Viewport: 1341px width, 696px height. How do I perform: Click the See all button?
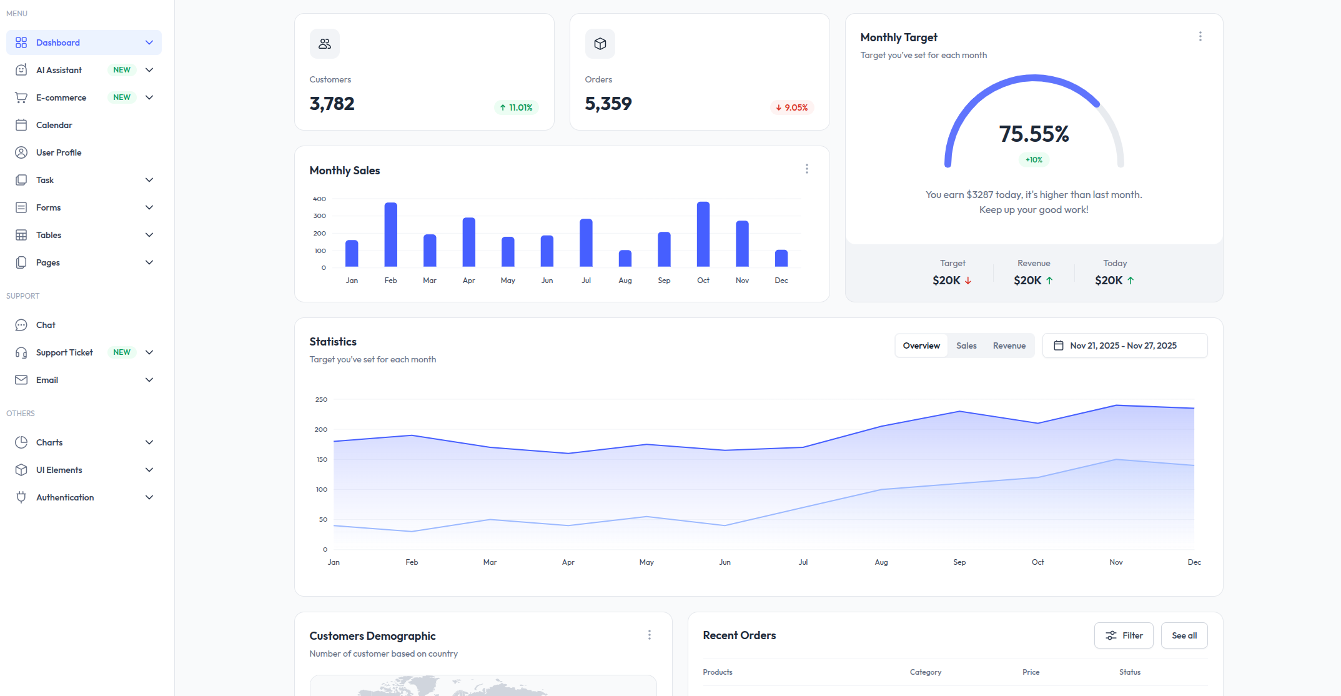coord(1184,635)
